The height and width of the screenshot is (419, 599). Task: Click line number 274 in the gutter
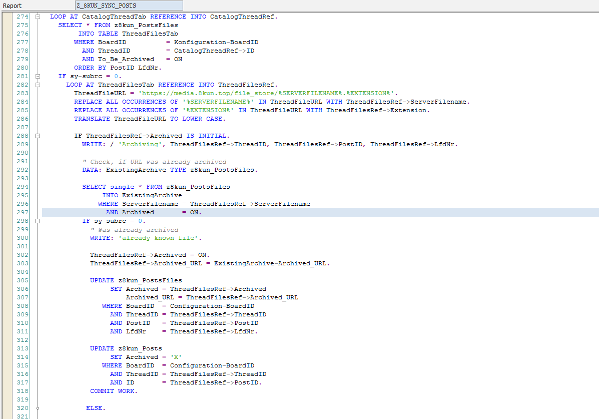23,17
